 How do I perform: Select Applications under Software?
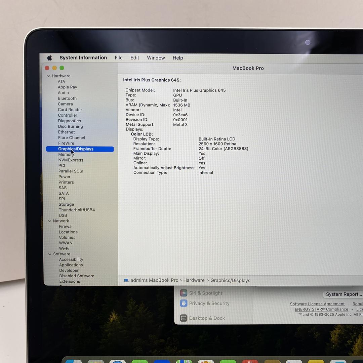coord(71,265)
